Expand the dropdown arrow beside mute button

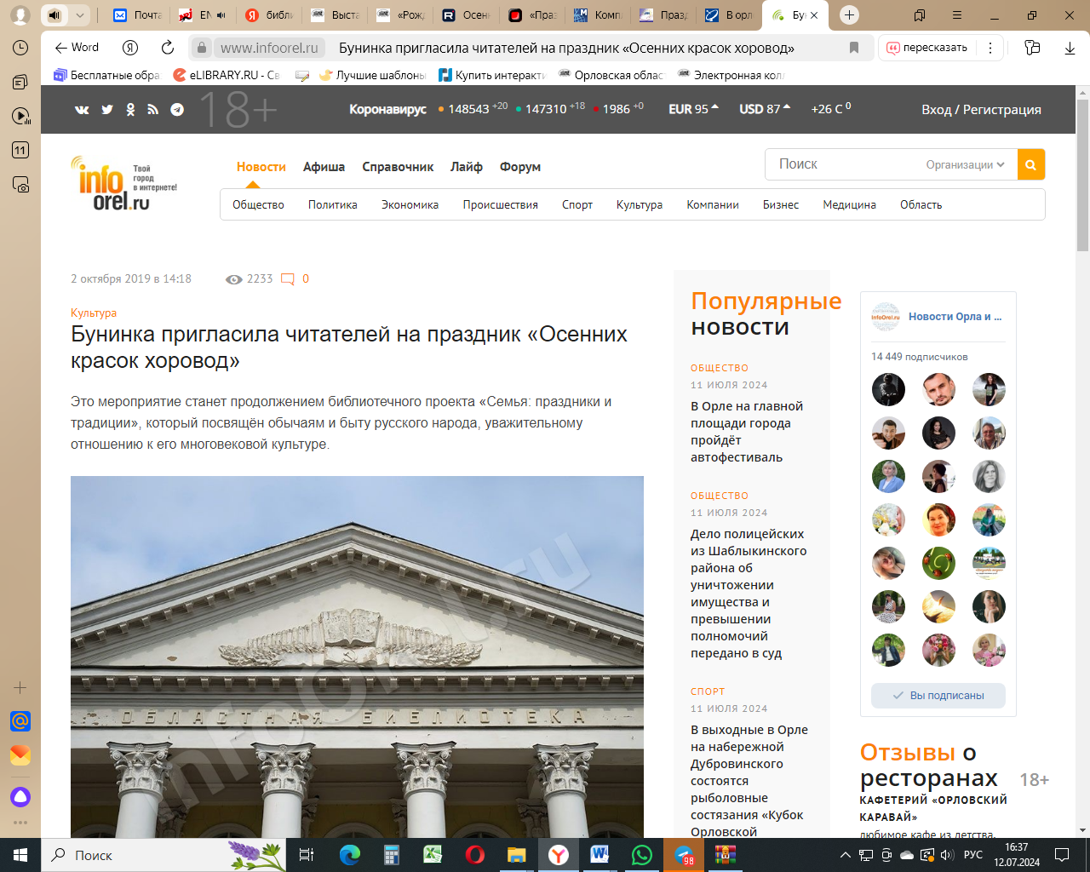pos(79,15)
